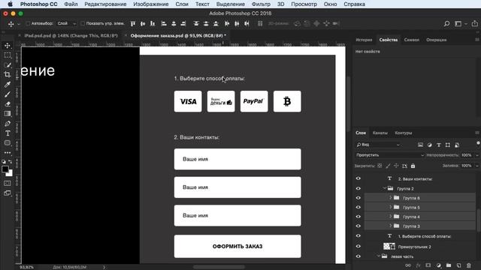Delete layer with trash icon
The height and width of the screenshot is (270, 481).
coord(469,265)
